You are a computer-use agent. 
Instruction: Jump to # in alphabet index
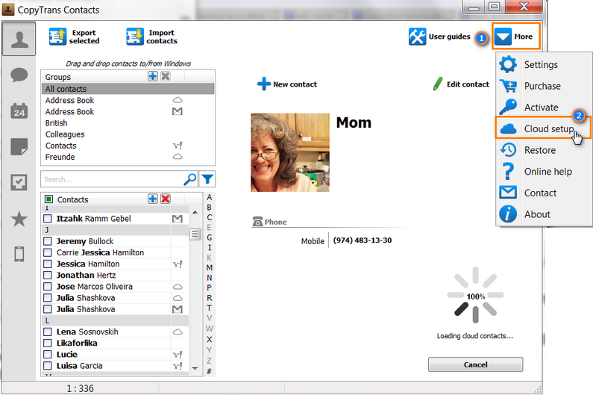(x=209, y=371)
